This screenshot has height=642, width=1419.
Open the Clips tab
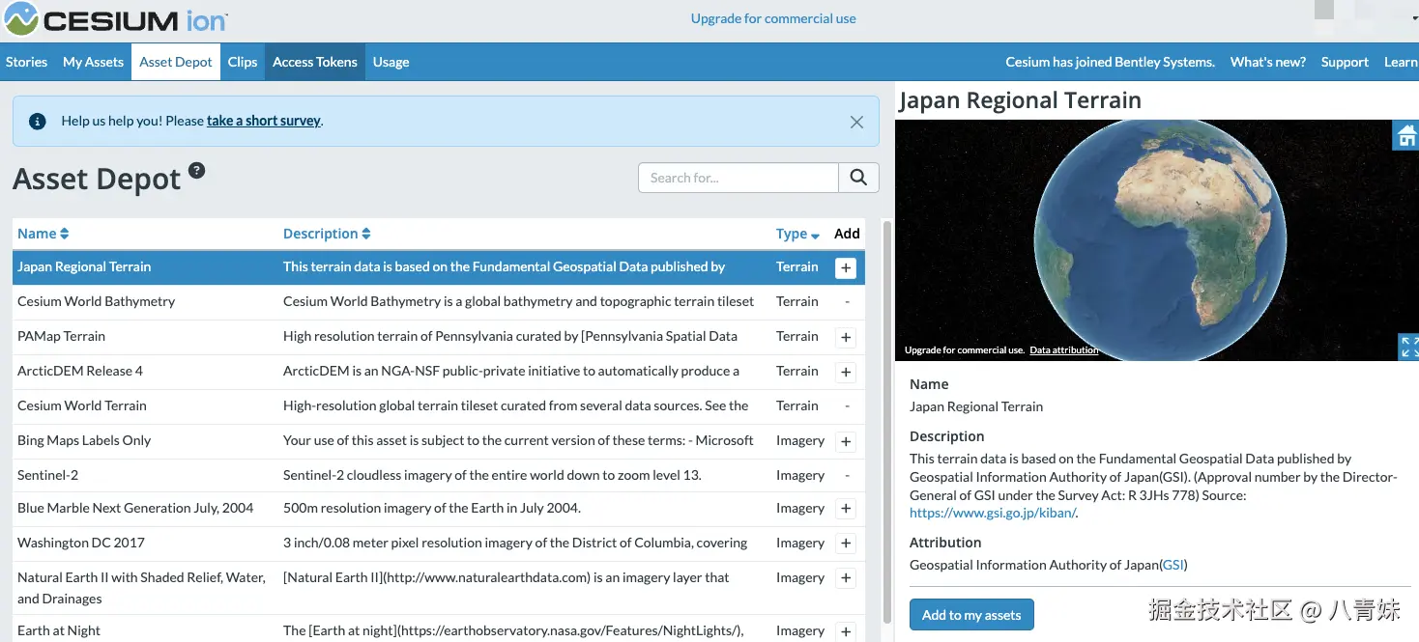tap(243, 62)
